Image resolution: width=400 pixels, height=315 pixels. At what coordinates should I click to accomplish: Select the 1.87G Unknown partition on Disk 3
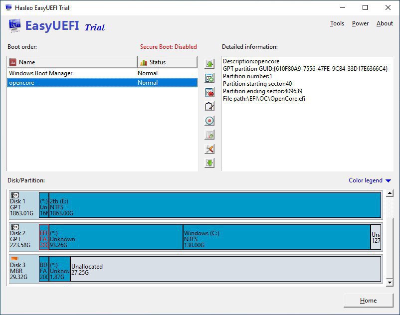[59, 269]
